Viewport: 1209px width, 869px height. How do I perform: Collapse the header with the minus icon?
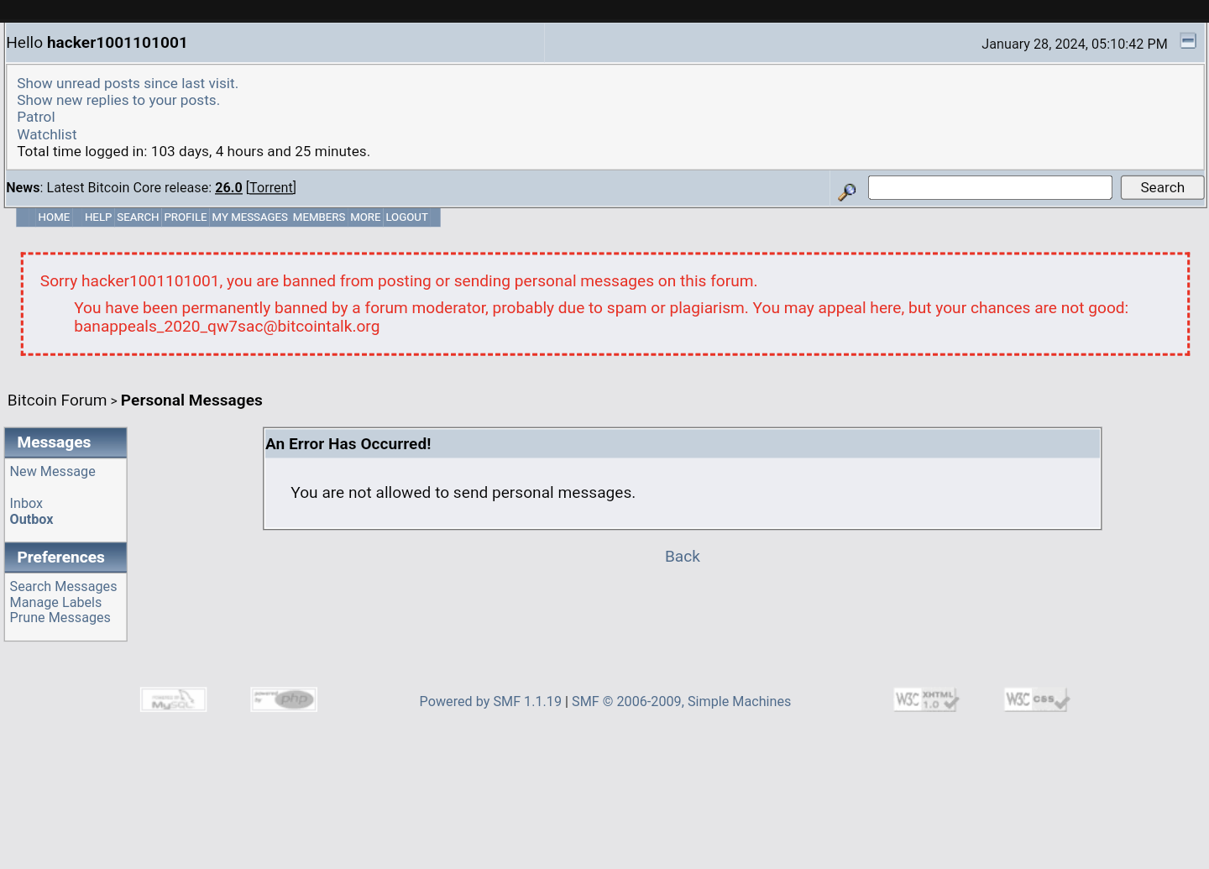[x=1188, y=40]
